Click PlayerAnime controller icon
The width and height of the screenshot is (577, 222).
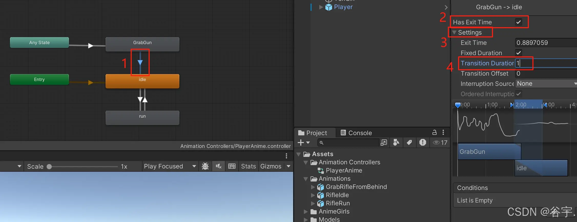click(321, 171)
